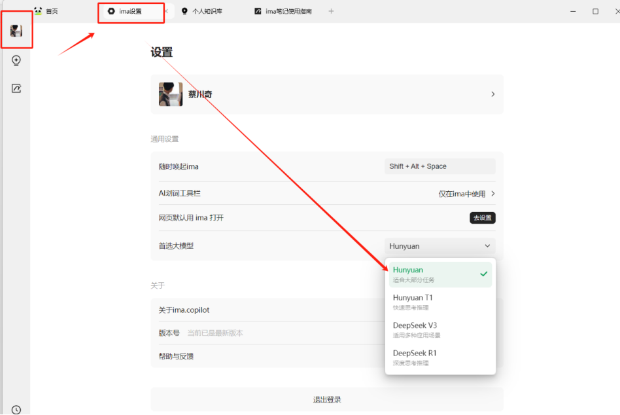Minimize the window
This screenshot has width=620, height=415.
(x=573, y=11)
